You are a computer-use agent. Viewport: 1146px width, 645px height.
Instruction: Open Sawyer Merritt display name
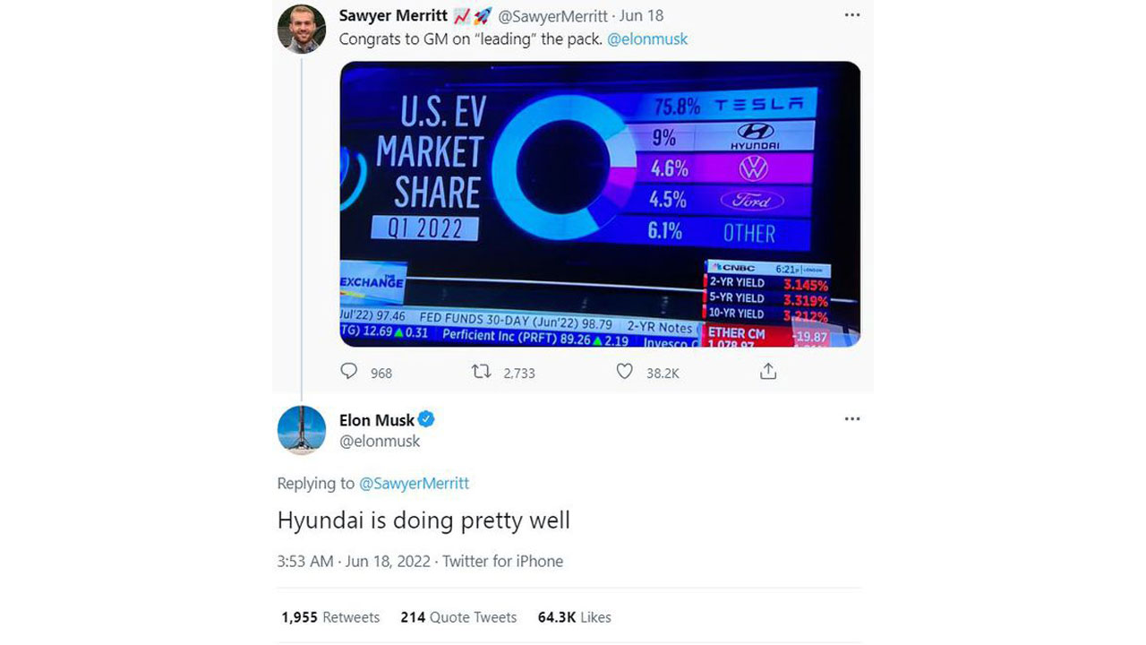(x=393, y=15)
